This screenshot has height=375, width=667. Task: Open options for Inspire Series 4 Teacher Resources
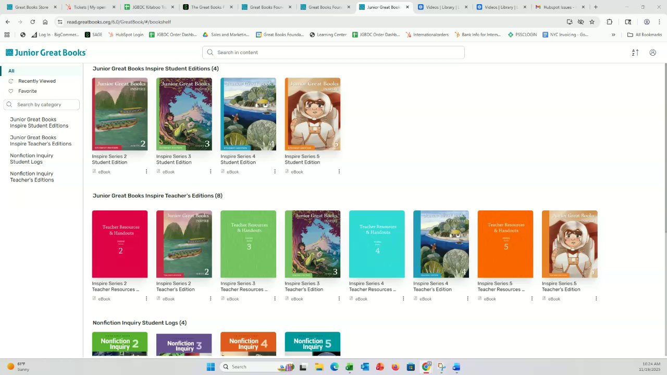click(403, 298)
